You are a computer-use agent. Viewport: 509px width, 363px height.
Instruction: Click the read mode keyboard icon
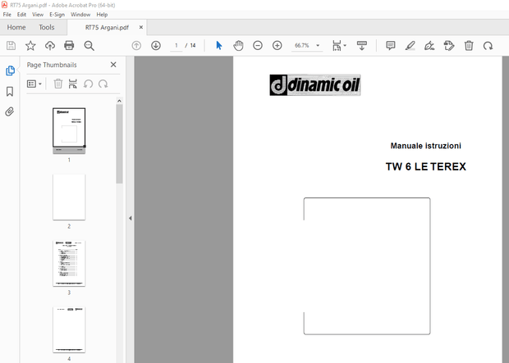(x=361, y=45)
